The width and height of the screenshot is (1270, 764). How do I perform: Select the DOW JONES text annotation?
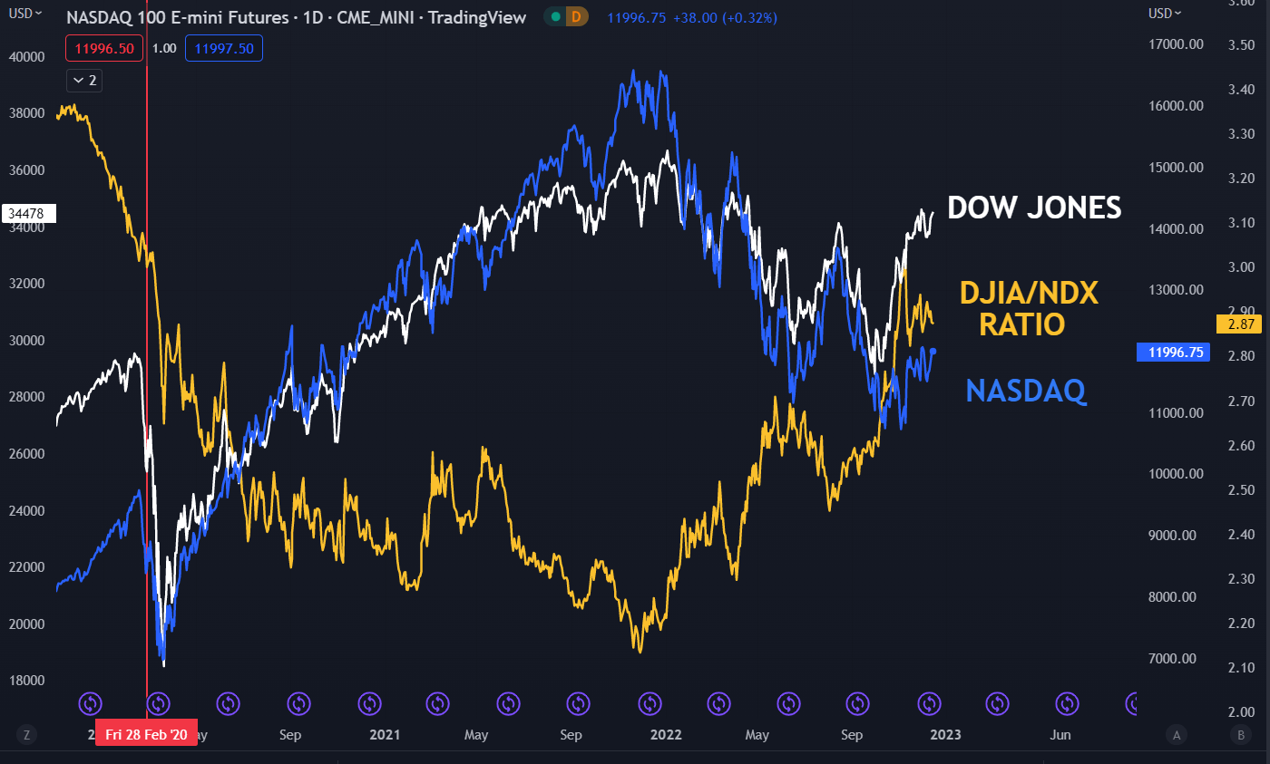1034,208
